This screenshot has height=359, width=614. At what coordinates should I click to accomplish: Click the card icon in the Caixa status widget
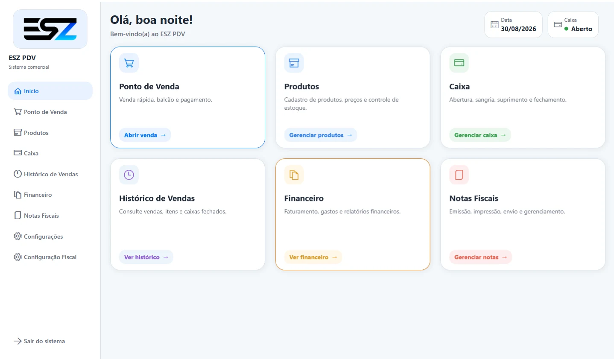(558, 25)
